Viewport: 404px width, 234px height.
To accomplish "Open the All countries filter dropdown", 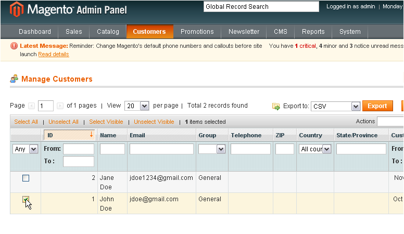I will (x=315, y=149).
